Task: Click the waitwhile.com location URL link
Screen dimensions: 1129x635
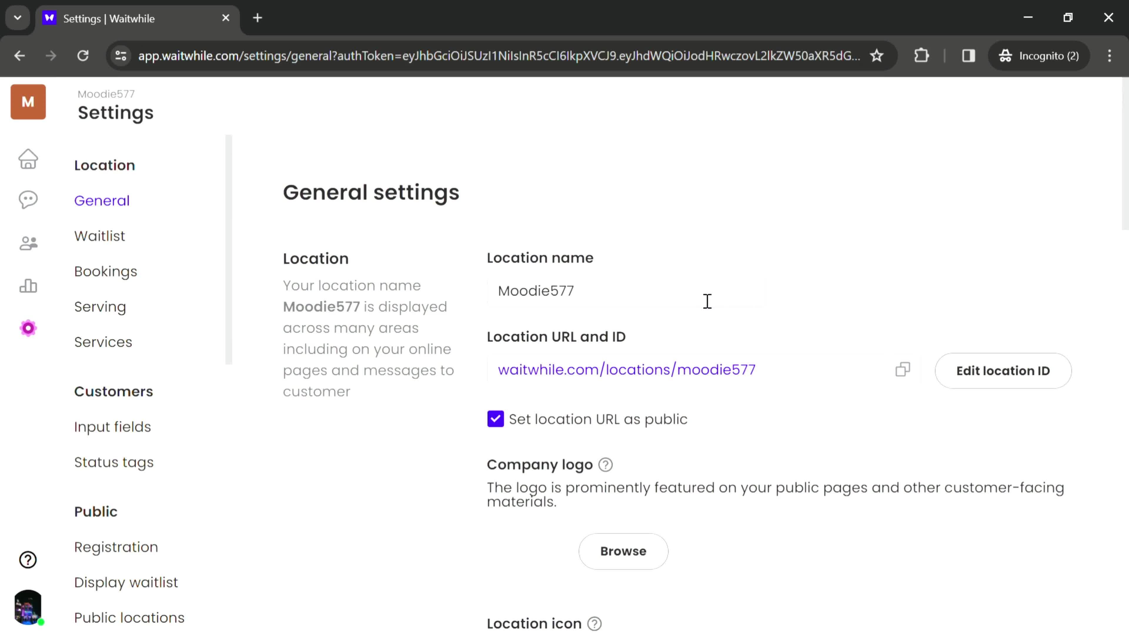Action: (x=627, y=369)
